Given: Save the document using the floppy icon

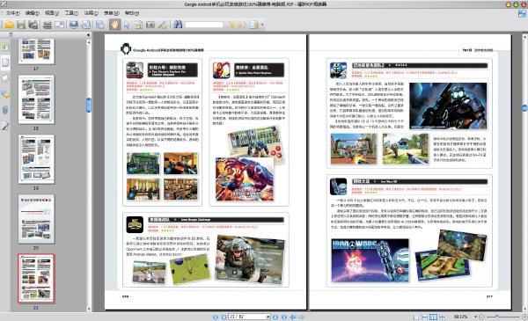Looking at the screenshot, I should click(21, 25).
